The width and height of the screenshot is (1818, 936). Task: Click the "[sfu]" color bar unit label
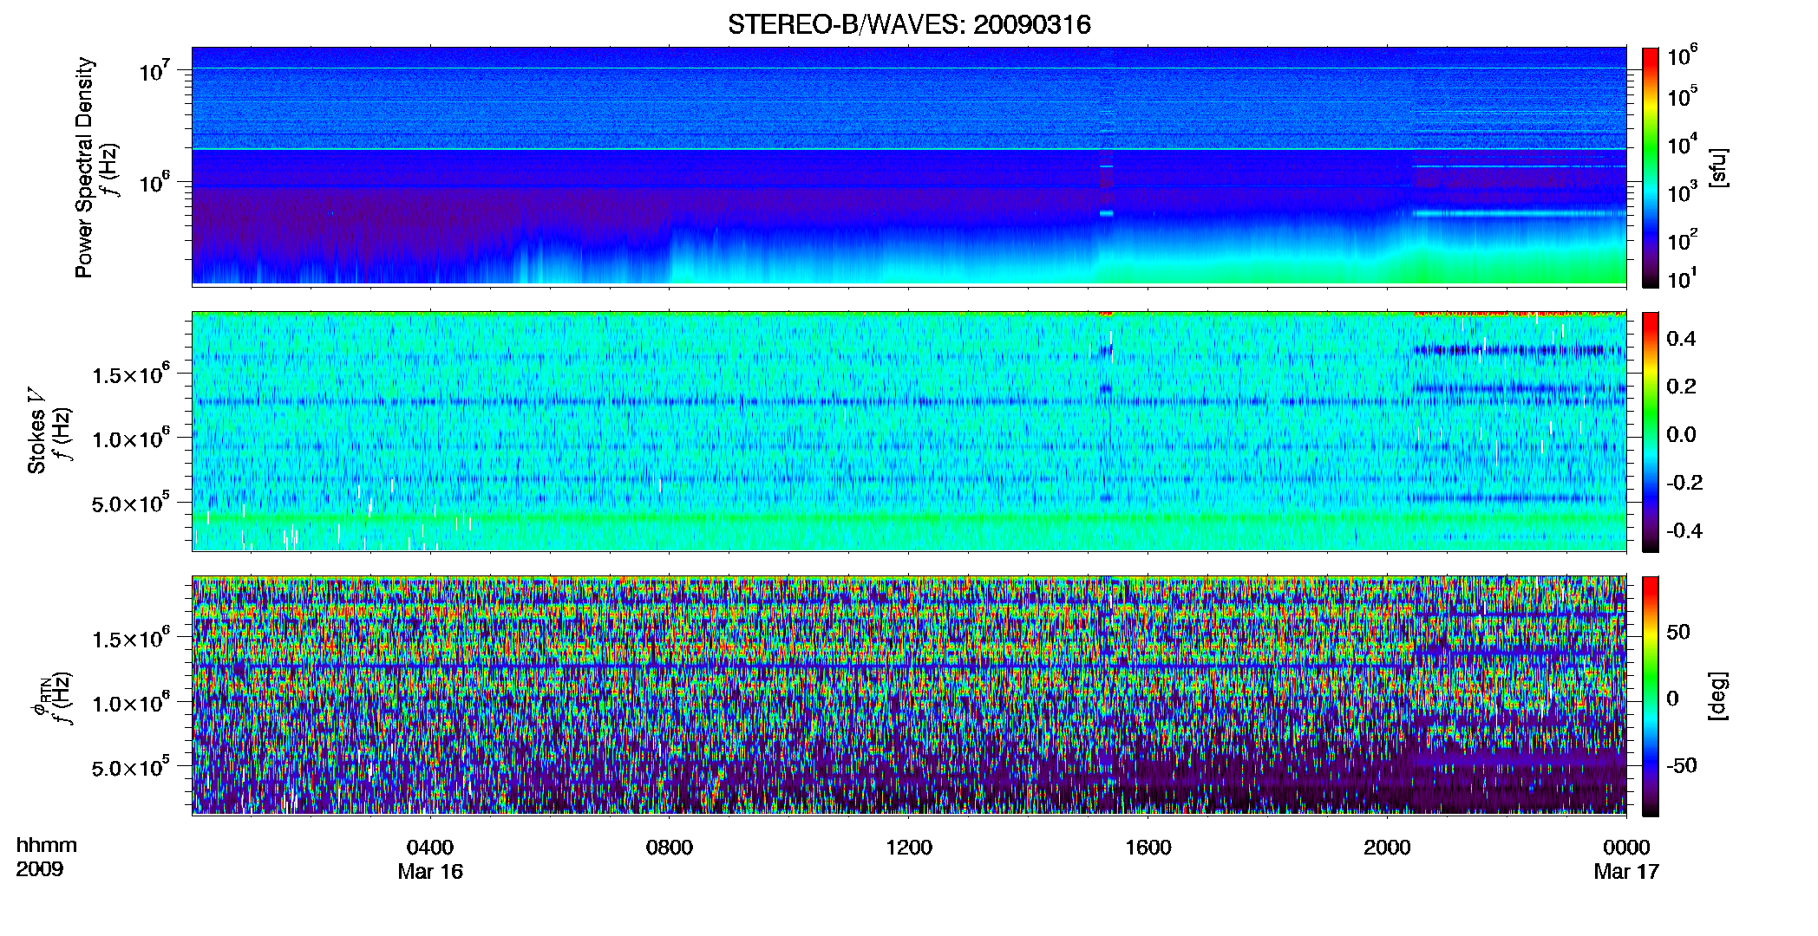click(x=1718, y=167)
